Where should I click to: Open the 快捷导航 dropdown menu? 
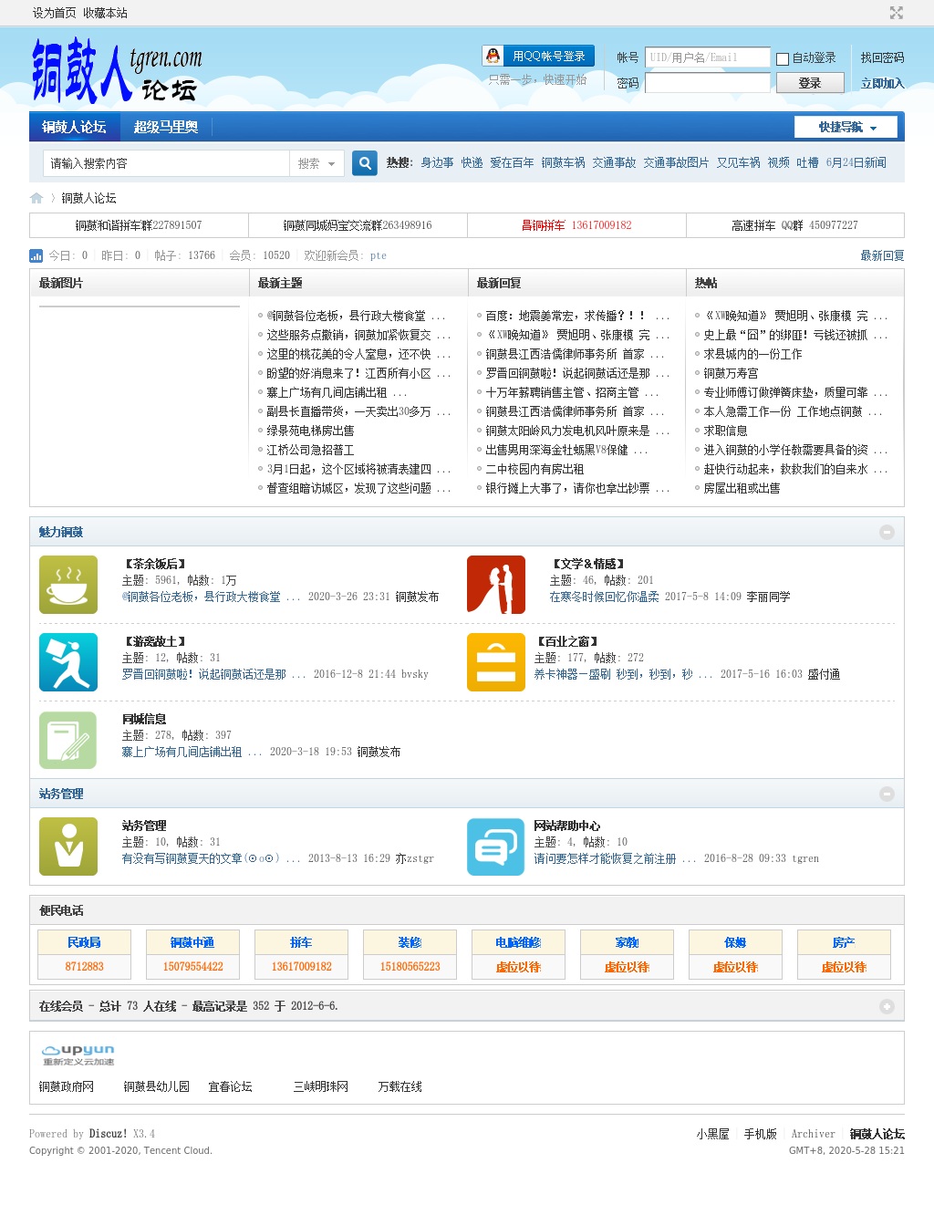click(x=846, y=128)
